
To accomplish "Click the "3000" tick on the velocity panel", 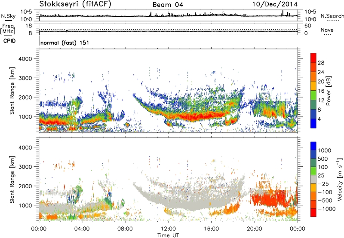I will point(25,167).
